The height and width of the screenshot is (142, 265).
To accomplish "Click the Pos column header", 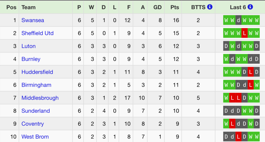I will (x=11, y=7).
